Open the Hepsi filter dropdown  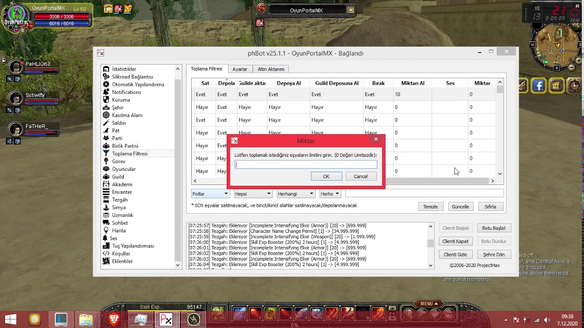pyautogui.click(x=253, y=194)
